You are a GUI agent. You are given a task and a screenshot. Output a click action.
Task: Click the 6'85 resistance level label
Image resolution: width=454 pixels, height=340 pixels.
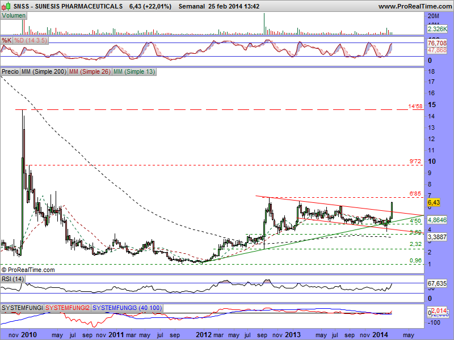click(x=415, y=194)
